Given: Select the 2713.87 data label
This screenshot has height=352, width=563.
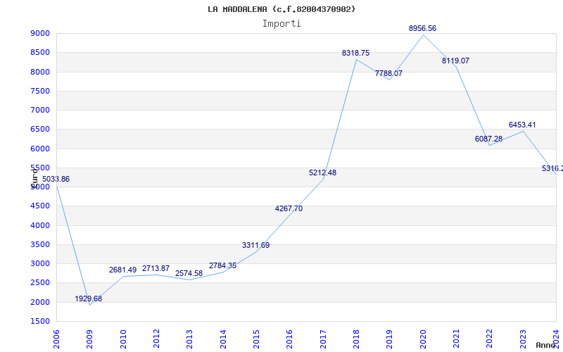Looking at the screenshot, I should (x=156, y=269).
